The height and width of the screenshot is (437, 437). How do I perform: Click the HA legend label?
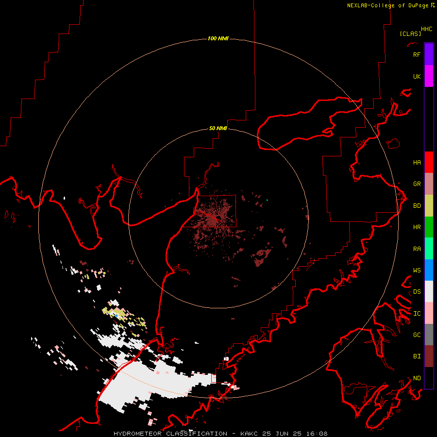(417, 163)
